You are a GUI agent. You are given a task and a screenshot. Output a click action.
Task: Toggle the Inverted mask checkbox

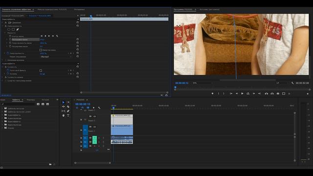[x=41, y=50]
